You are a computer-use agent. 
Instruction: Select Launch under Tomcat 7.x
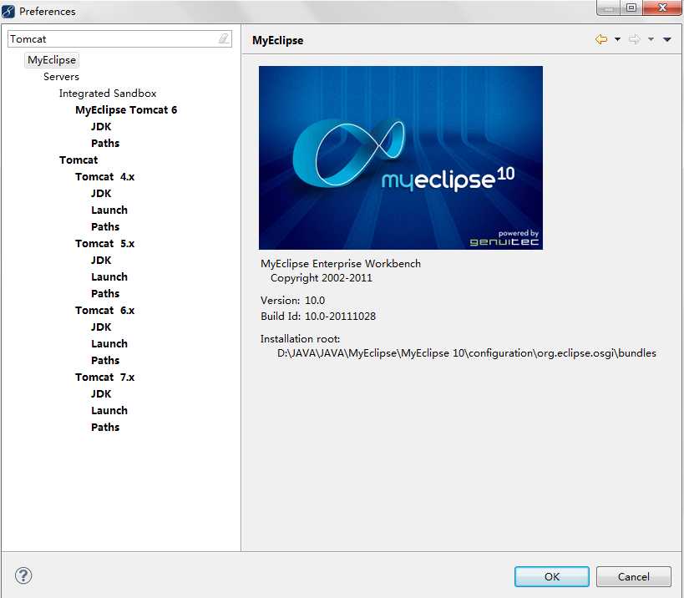(109, 410)
